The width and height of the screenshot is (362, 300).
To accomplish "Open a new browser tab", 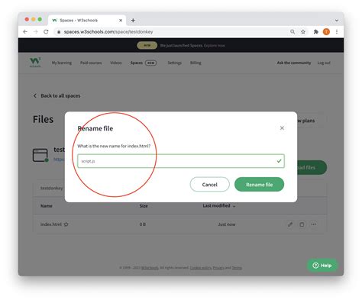I will pos(133,21).
